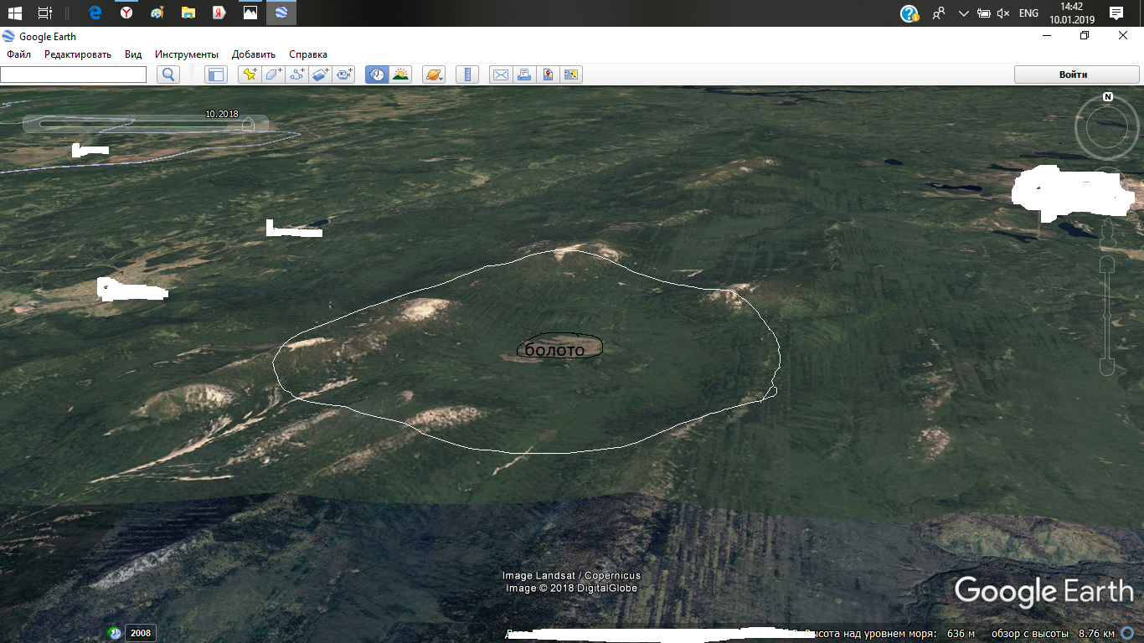This screenshot has width=1144, height=643.
Task: Click the Print icon in toolbar
Action: click(x=524, y=75)
